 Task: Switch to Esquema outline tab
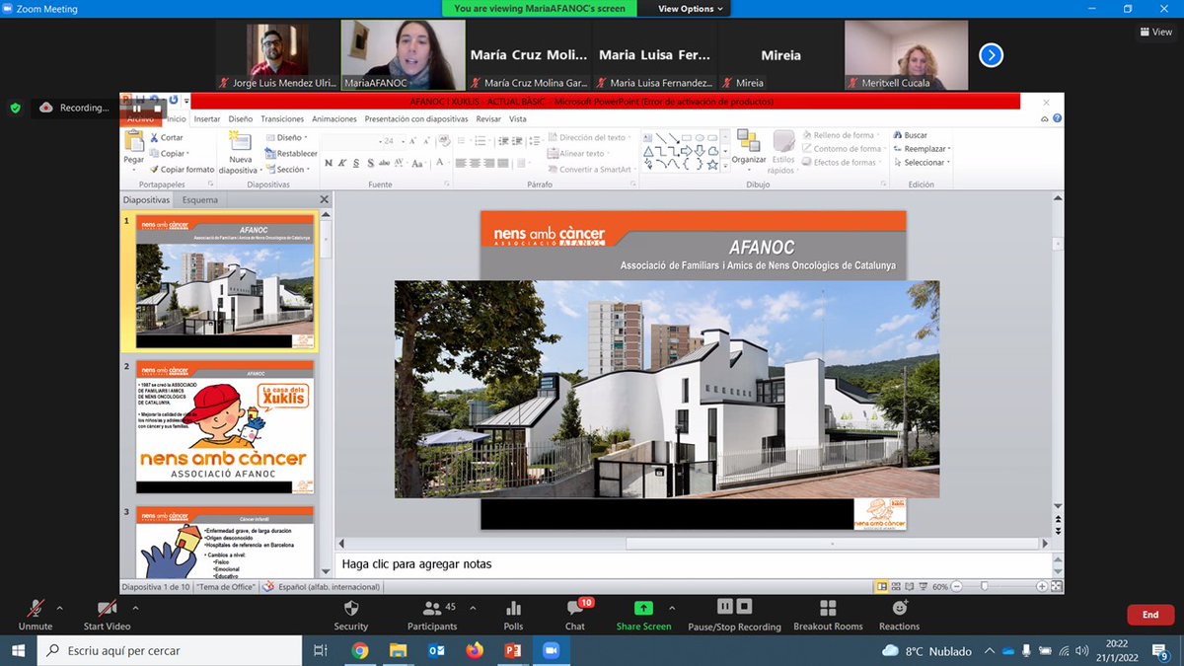[200, 199]
